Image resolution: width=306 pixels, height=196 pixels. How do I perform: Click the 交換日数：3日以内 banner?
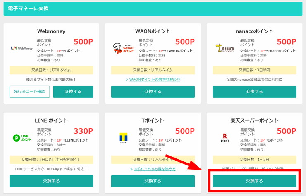coord(254,70)
